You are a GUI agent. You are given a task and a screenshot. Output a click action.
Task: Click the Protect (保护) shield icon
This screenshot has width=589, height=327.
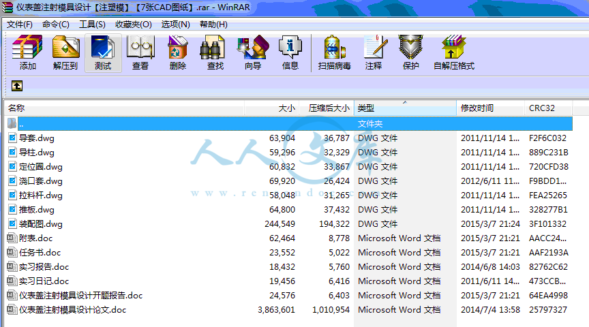coord(410,47)
